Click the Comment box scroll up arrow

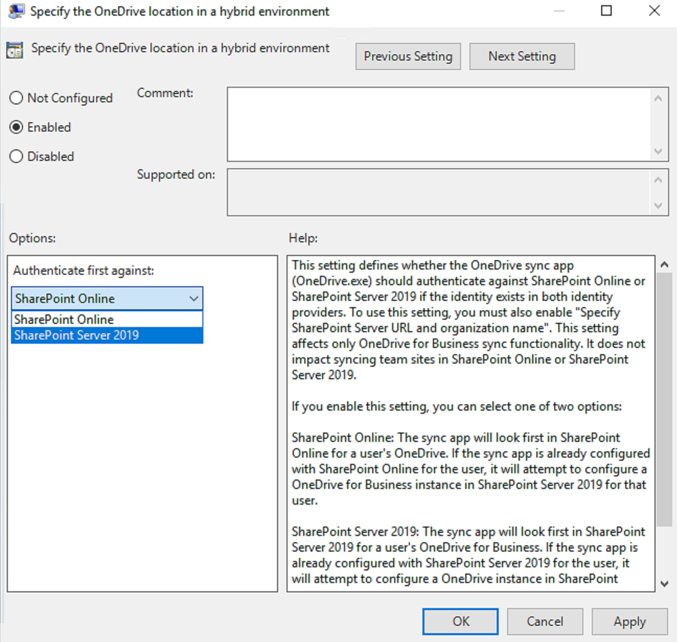[658, 98]
